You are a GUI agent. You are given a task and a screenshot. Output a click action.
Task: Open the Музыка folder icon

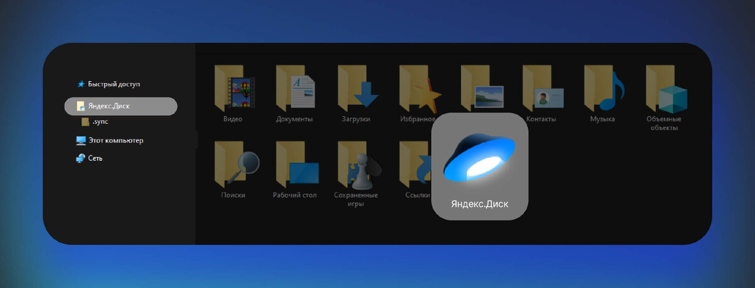click(605, 87)
